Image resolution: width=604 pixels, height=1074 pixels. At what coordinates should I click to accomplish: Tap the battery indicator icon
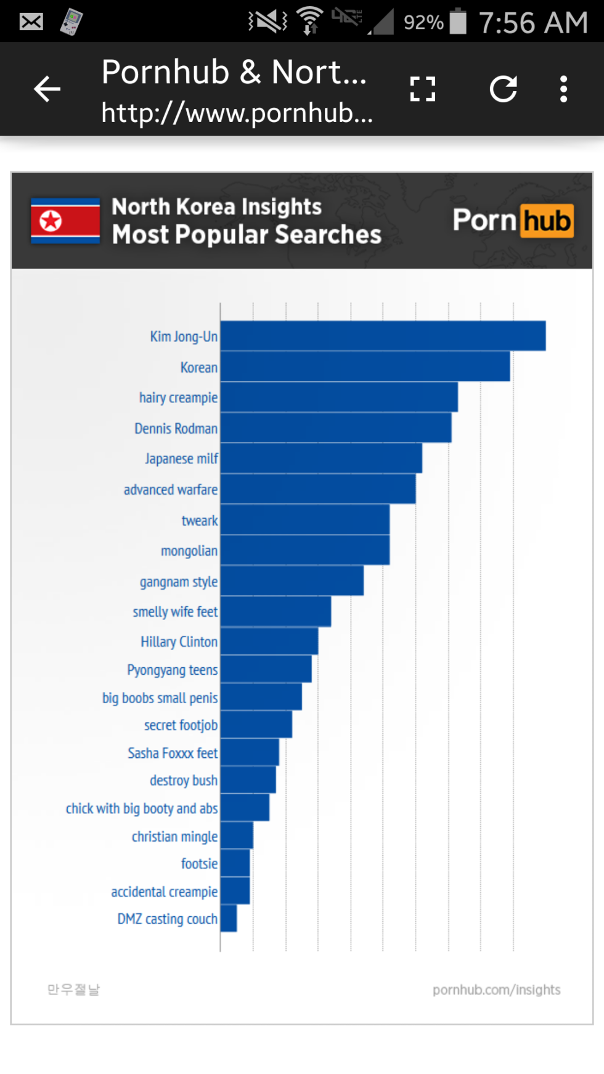[x=458, y=21]
